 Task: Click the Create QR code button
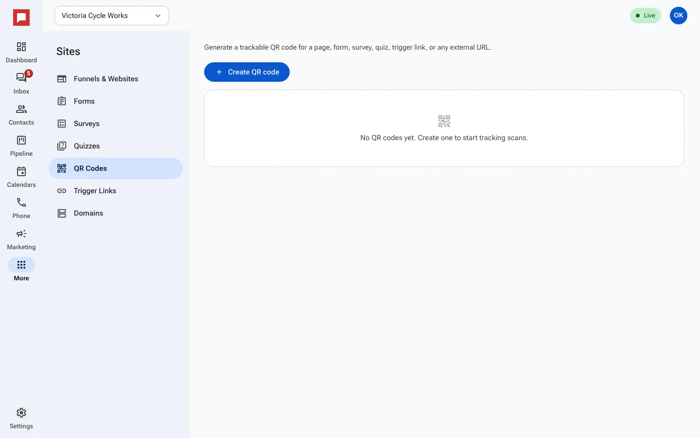(247, 72)
